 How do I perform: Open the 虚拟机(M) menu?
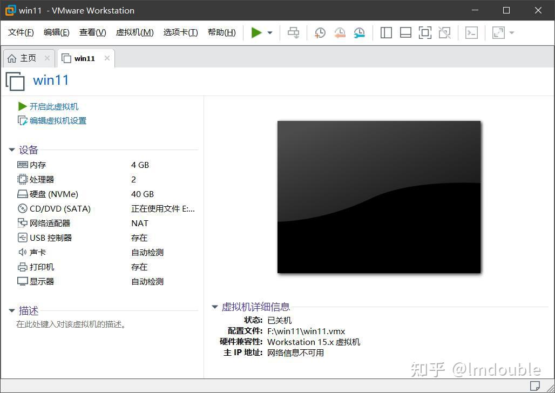(x=133, y=32)
